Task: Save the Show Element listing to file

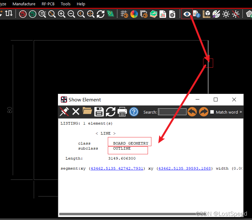Action: point(99,112)
